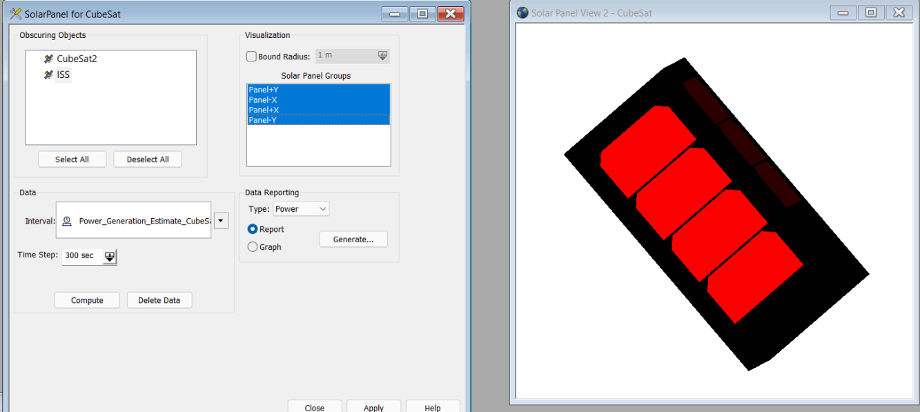
Task: Enable the Bound Radius checkbox
Action: (x=251, y=57)
